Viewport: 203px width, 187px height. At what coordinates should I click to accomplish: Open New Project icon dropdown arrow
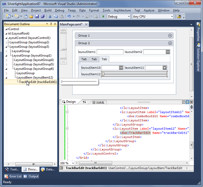click(12, 16)
